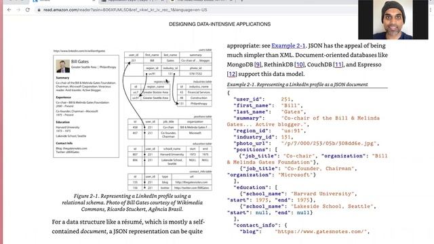Click the "user_id": 251 JSON line
Image resolution: width=434 pixels, height=244 pixels.
pyautogui.click(x=263, y=99)
